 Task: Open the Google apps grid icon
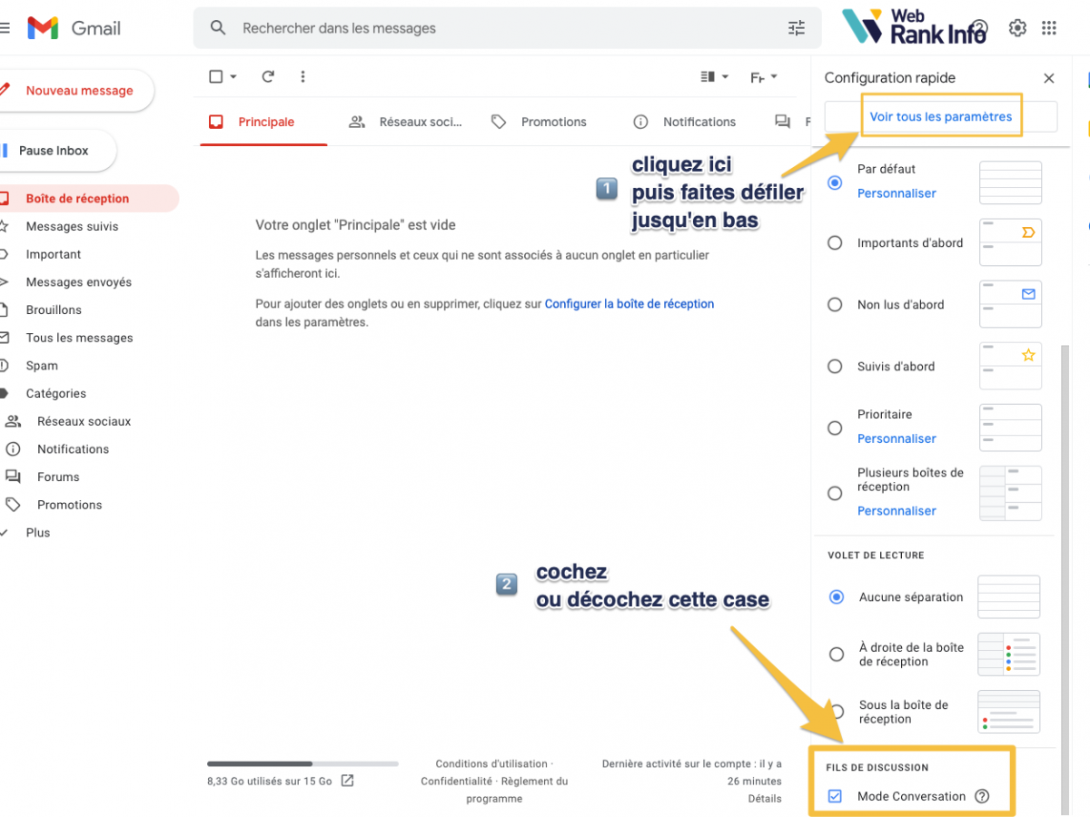(x=1049, y=28)
